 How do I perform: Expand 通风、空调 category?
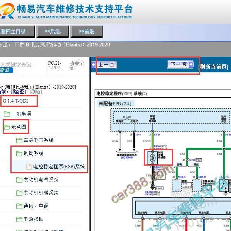click(x=36, y=206)
